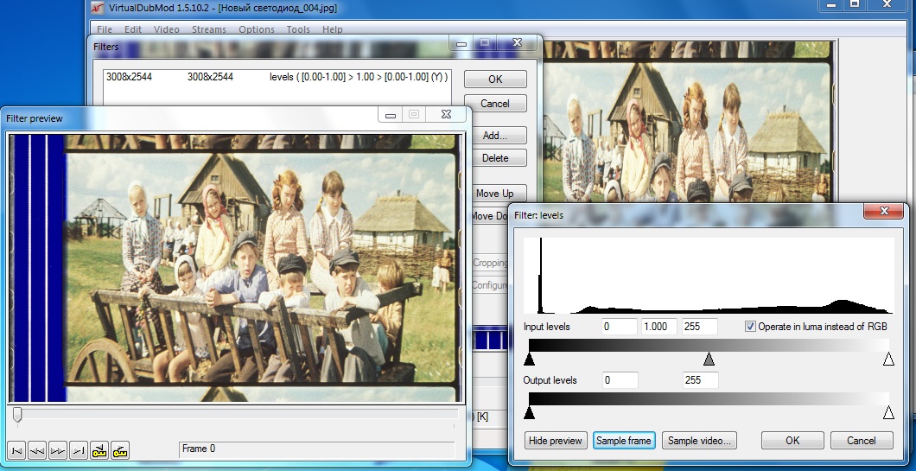This screenshot has width=916, height=471.
Task: Jump to end of video in preview
Action: coord(79,450)
